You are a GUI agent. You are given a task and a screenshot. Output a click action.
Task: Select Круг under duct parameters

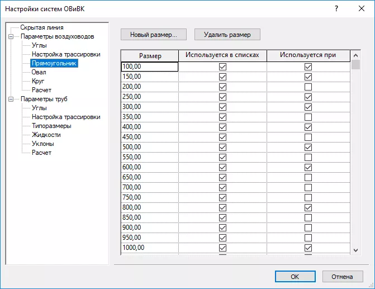38,81
